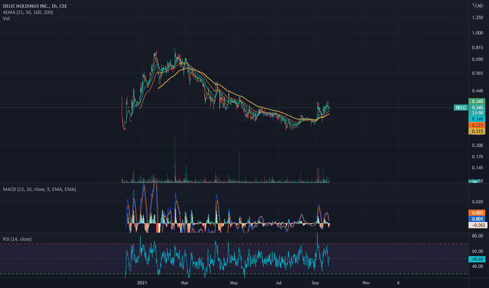
Task: Click the teal 0.340 EMA value tag
Action: (x=477, y=119)
